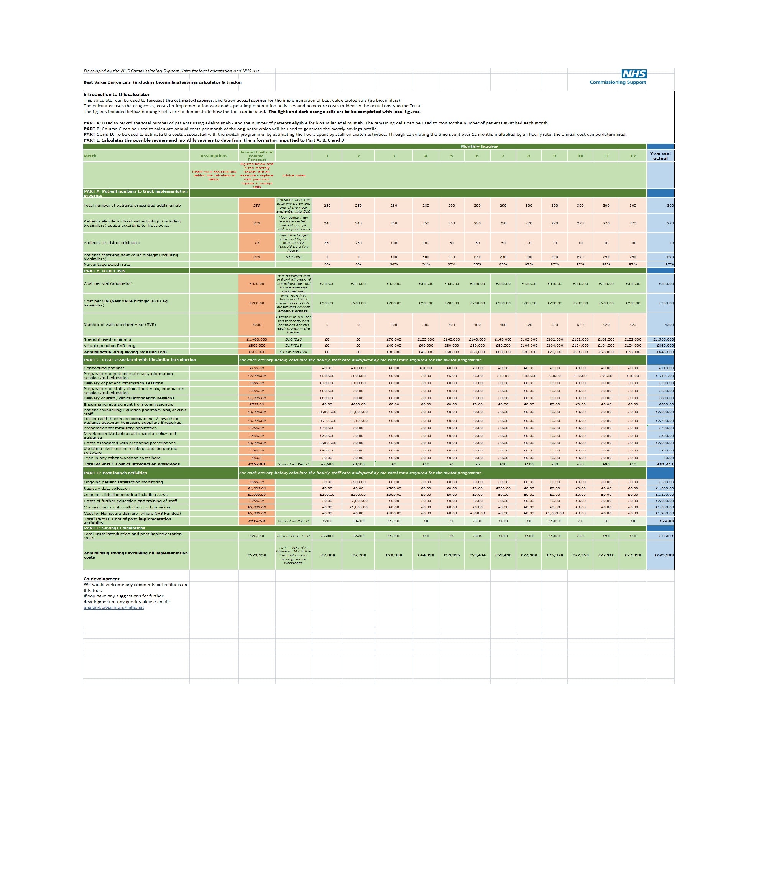
Task: Select the '£645,000' year end drug saving cell
Action: (x=660, y=352)
